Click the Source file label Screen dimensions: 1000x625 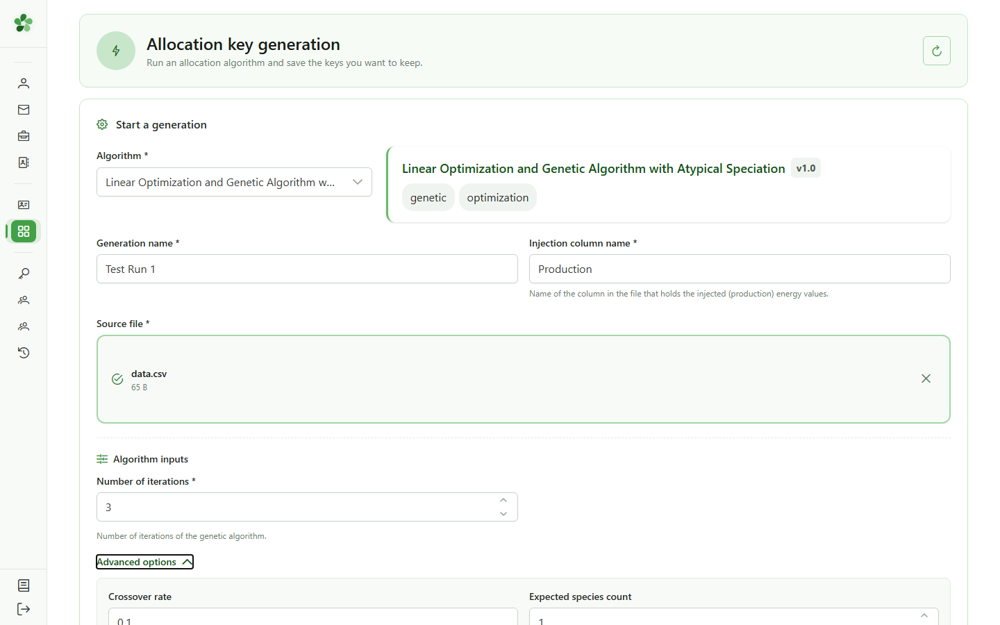(123, 324)
